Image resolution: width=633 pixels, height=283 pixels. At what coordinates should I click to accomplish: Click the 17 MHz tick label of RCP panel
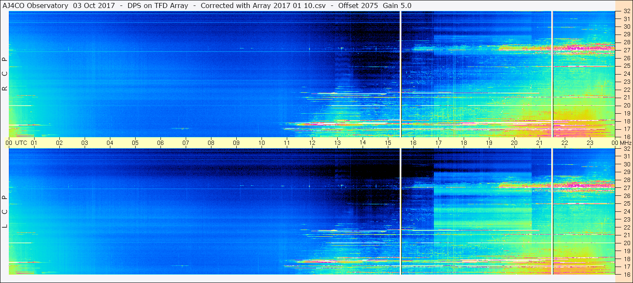coord(626,129)
